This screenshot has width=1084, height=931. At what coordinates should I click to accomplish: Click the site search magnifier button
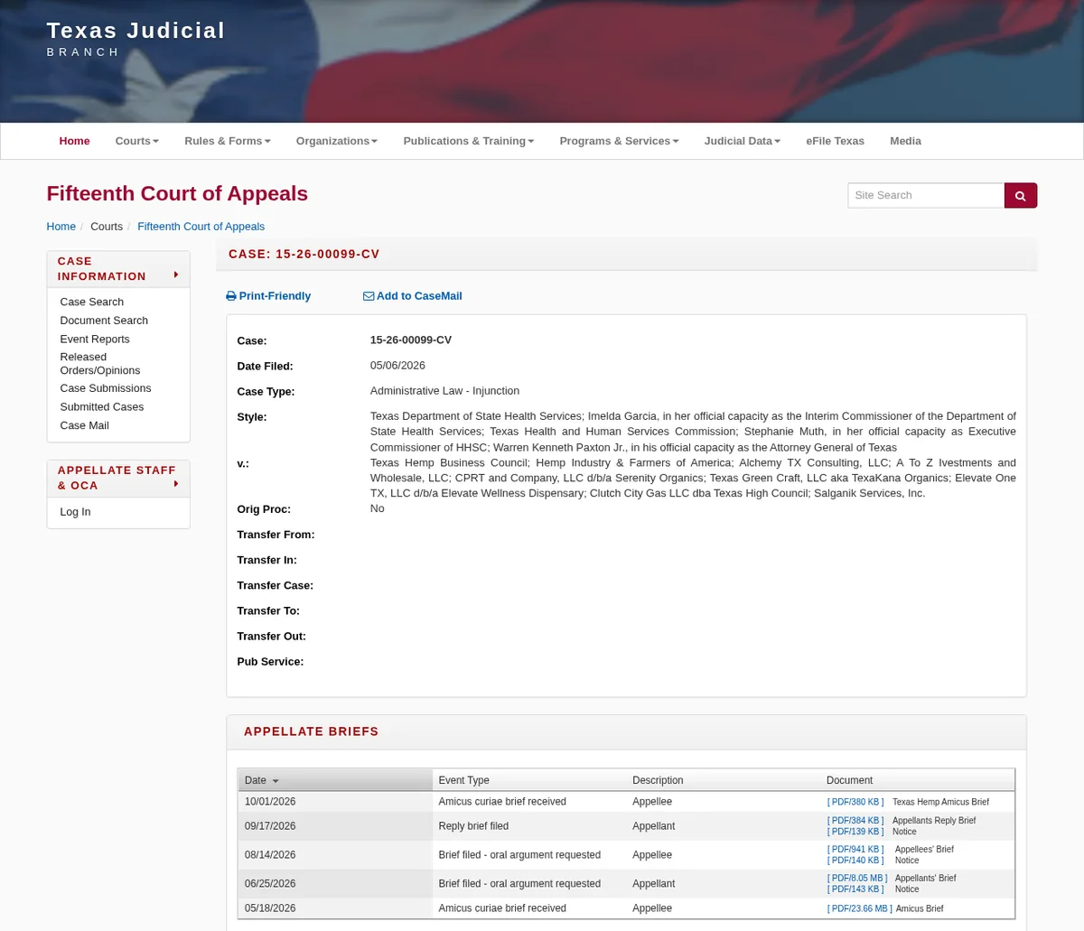1020,195
